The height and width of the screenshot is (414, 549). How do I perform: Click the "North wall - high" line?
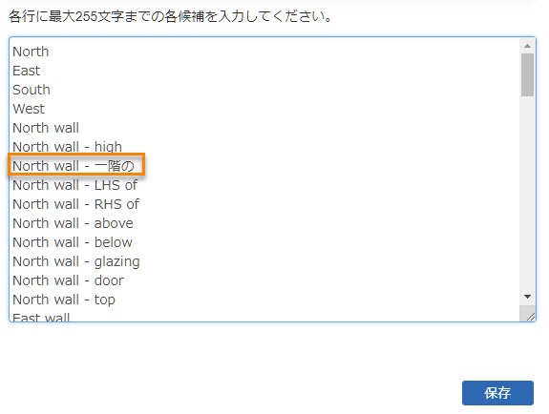point(67,147)
